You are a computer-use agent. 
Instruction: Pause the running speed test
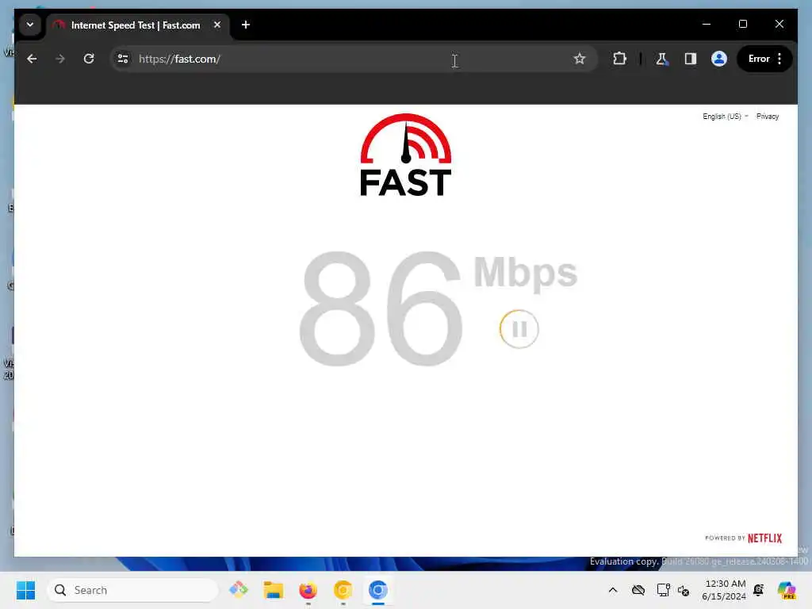click(519, 329)
